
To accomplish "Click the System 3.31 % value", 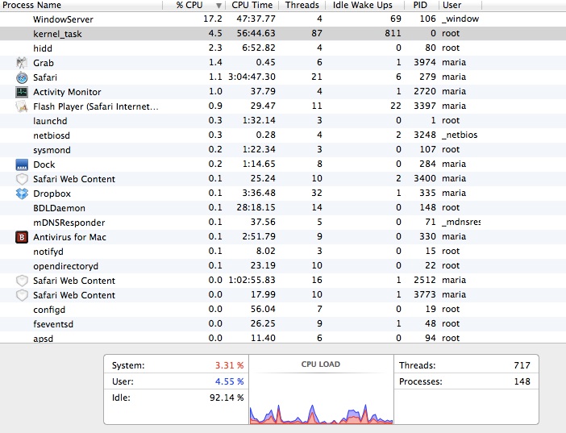I will coord(229,365).
